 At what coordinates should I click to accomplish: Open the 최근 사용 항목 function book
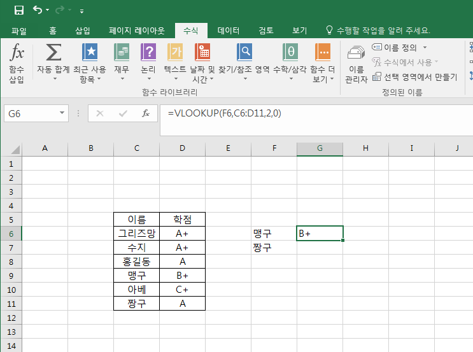point(90,52)
